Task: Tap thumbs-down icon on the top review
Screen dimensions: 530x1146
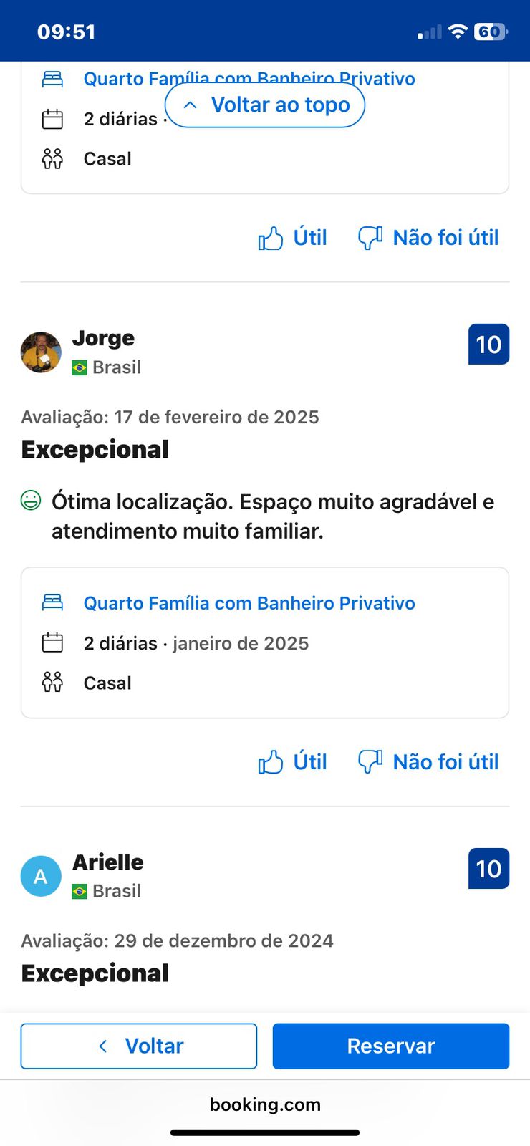Action: (370, 237)
